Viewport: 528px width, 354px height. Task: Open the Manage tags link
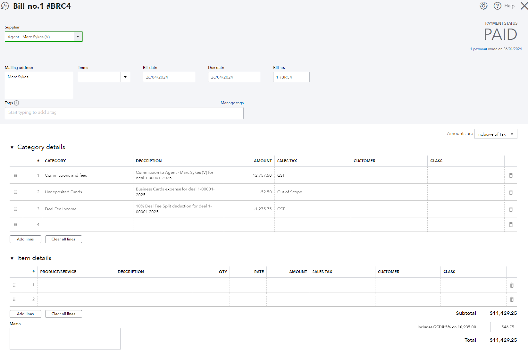click(232, 103)
